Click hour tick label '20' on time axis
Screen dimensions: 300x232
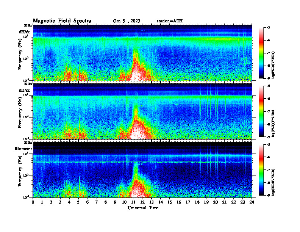216,202
